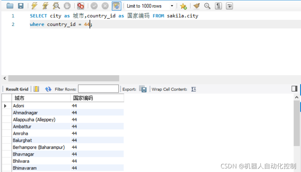Click country code 44 in Bhilwara row

(x=97, y=161)
